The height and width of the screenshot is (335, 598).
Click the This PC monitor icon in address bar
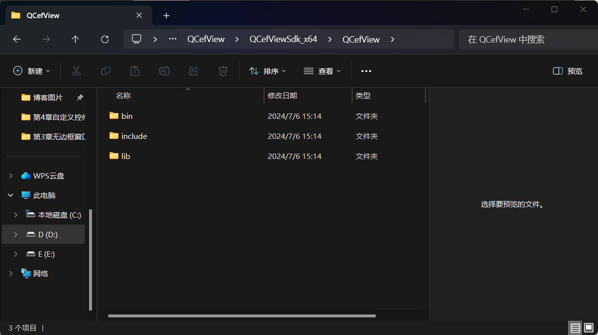[x=137, y=39]
